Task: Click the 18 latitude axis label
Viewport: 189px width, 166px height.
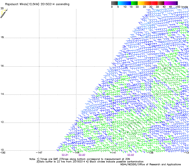Action: click(2, 37)
